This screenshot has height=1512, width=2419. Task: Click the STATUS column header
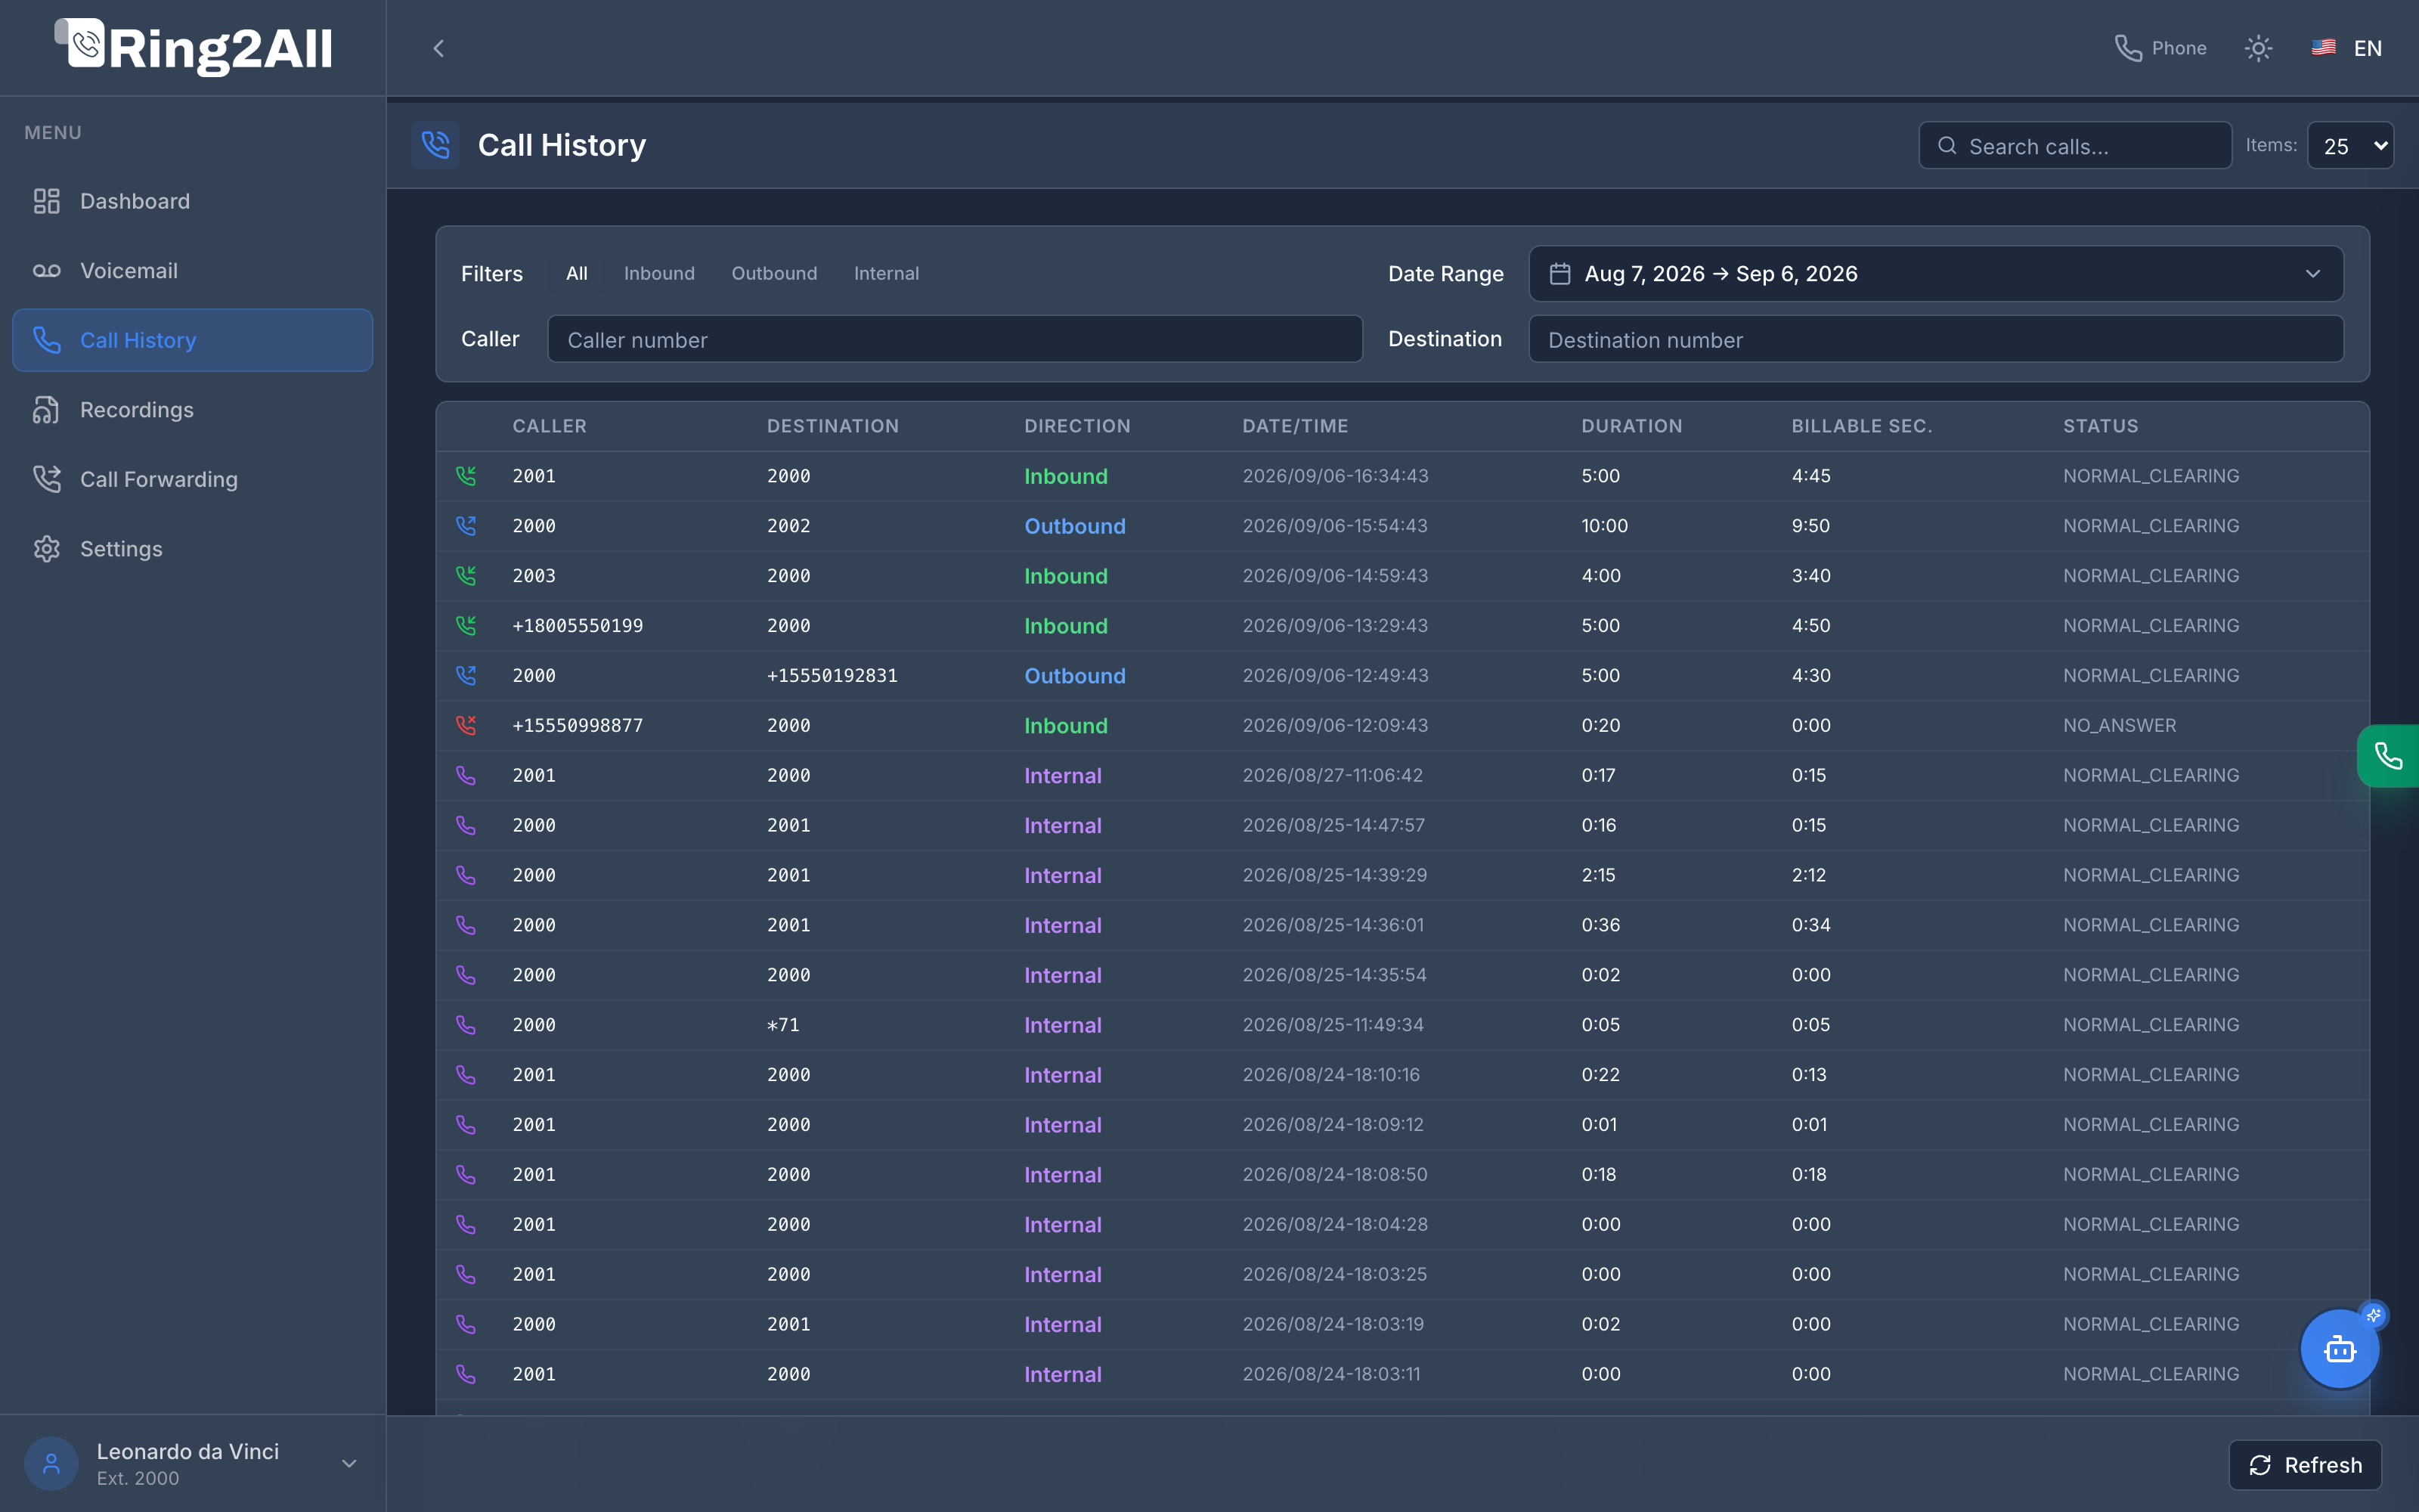[x=2102, y=426]
